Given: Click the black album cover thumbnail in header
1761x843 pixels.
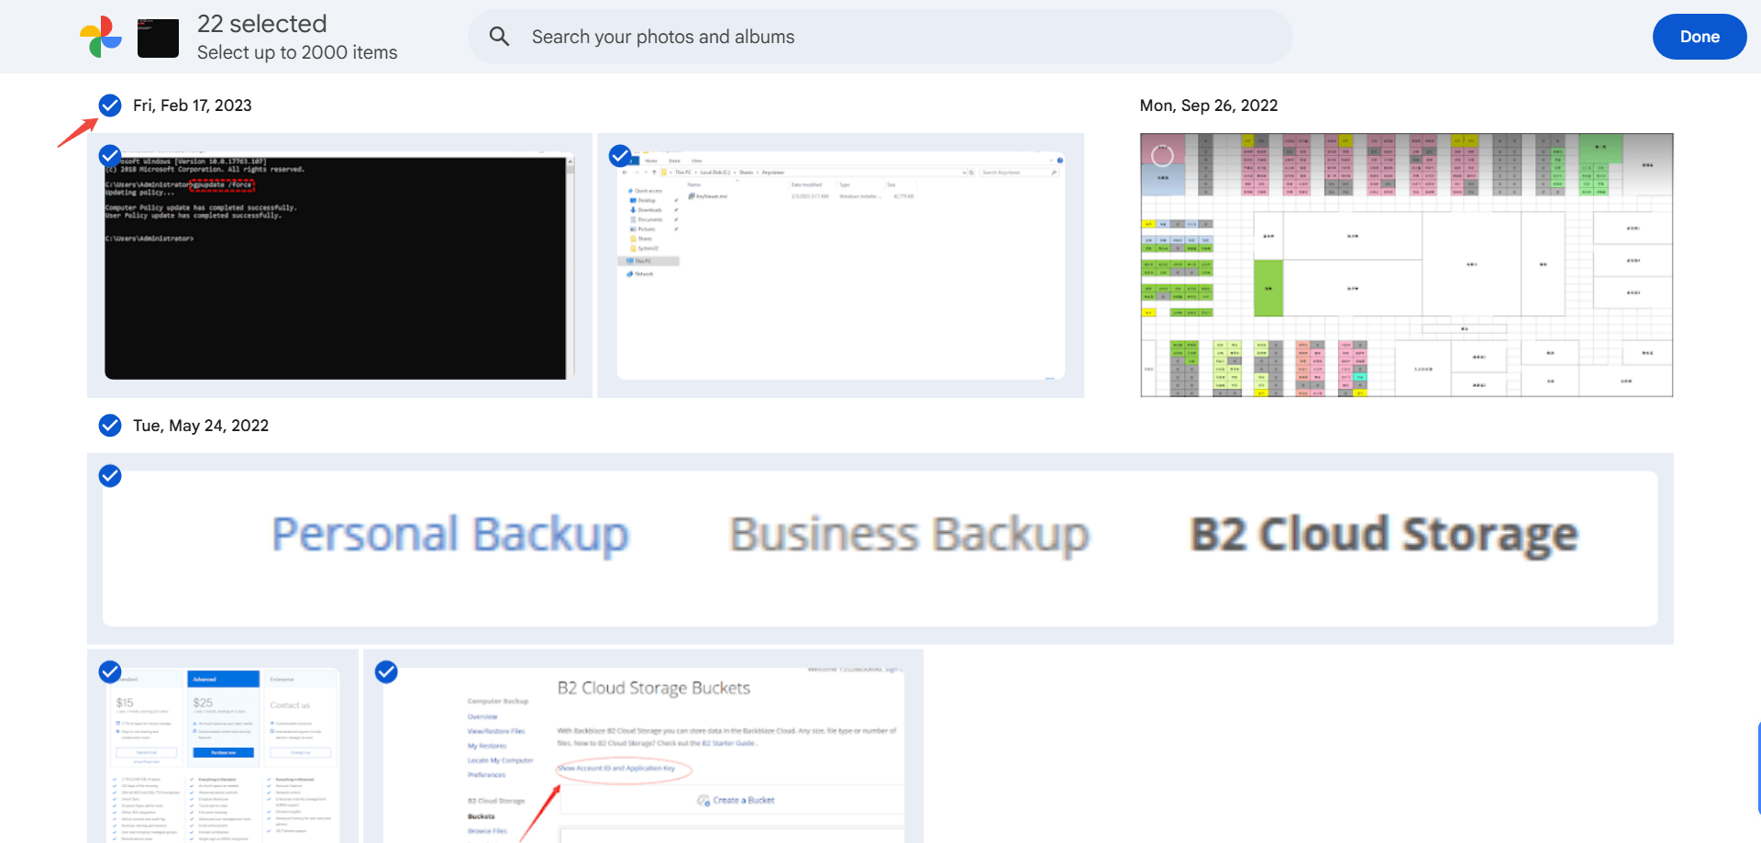Looking at the screenshot, I should [158, 38].
